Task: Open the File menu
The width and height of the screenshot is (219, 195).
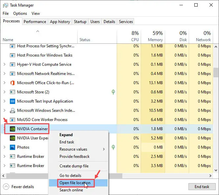Action: coord(6,13)
